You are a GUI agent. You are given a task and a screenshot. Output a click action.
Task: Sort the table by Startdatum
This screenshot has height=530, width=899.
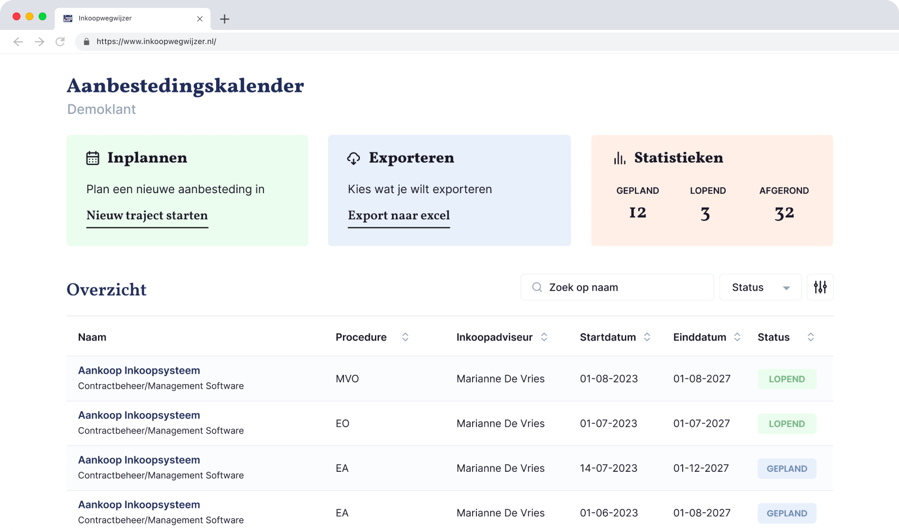click(x=647, y=337)
